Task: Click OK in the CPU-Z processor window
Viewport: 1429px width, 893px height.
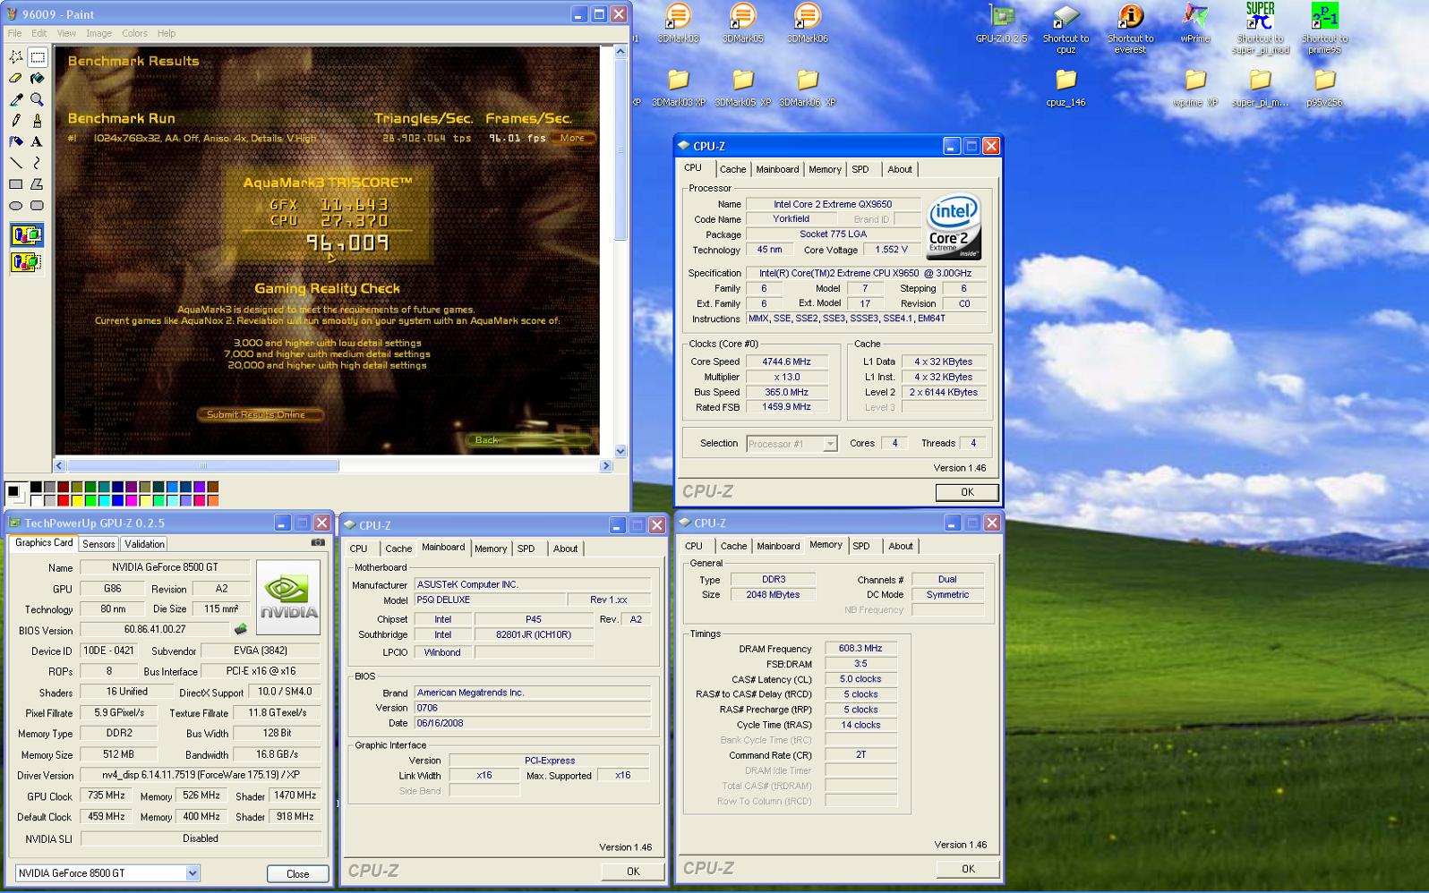Action: pyautogui.click(x=967, y=492)
